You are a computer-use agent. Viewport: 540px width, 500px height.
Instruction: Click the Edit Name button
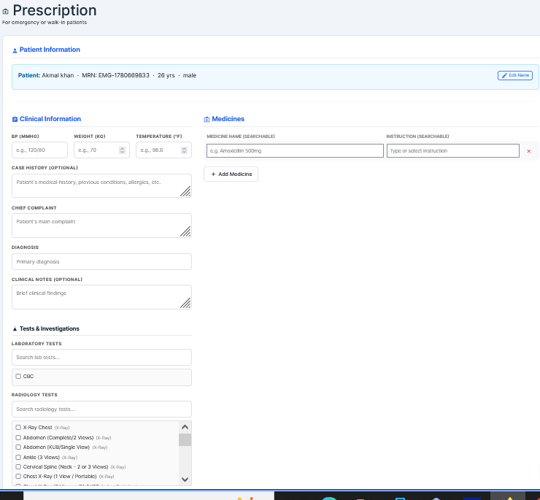[x=515, y=75]
